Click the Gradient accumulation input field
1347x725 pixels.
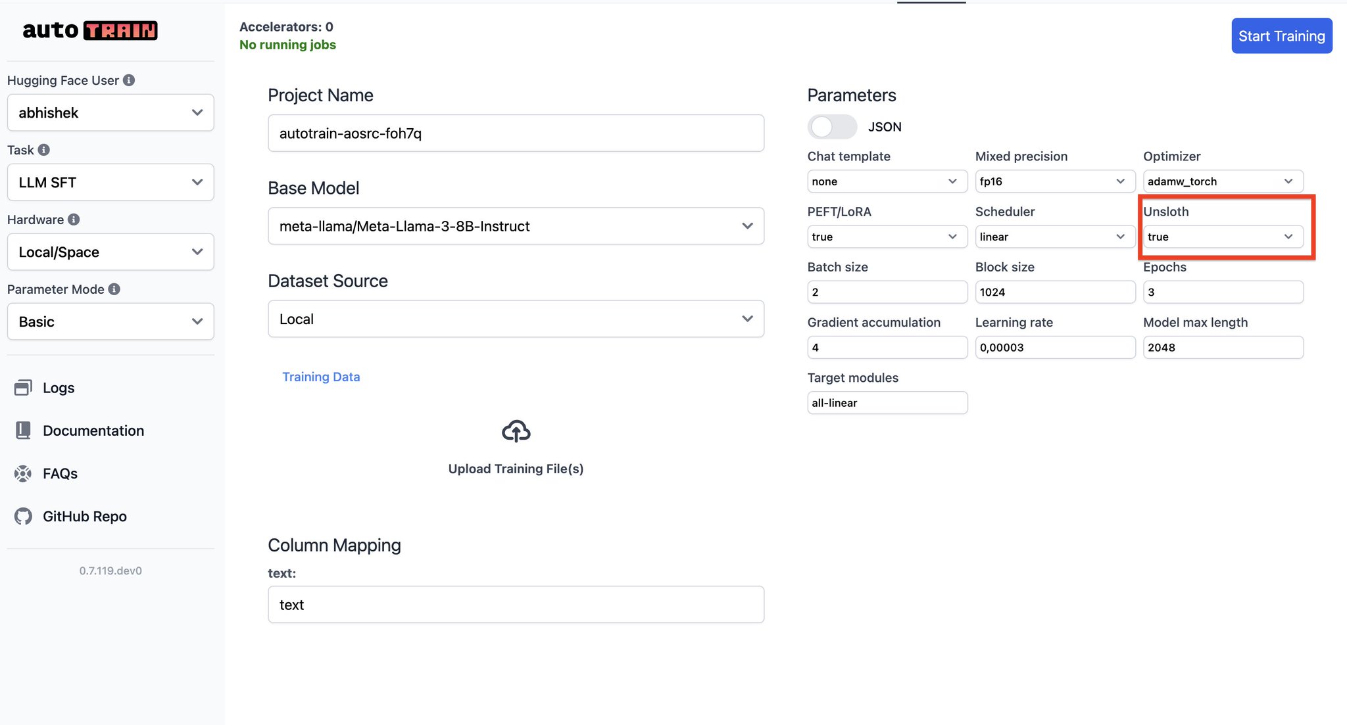tap(887, 347)
